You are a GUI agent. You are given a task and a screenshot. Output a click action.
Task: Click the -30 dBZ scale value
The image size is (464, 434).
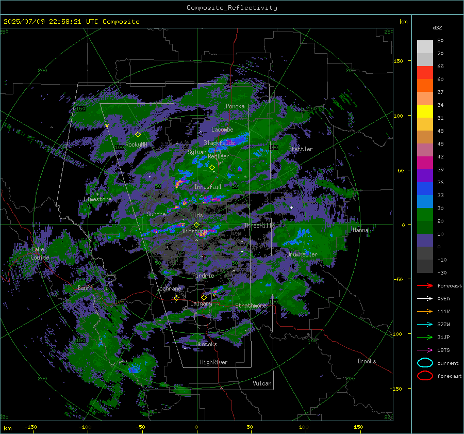[x=442, y=272]
